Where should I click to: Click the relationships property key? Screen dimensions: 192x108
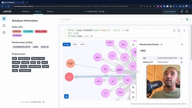35,67
